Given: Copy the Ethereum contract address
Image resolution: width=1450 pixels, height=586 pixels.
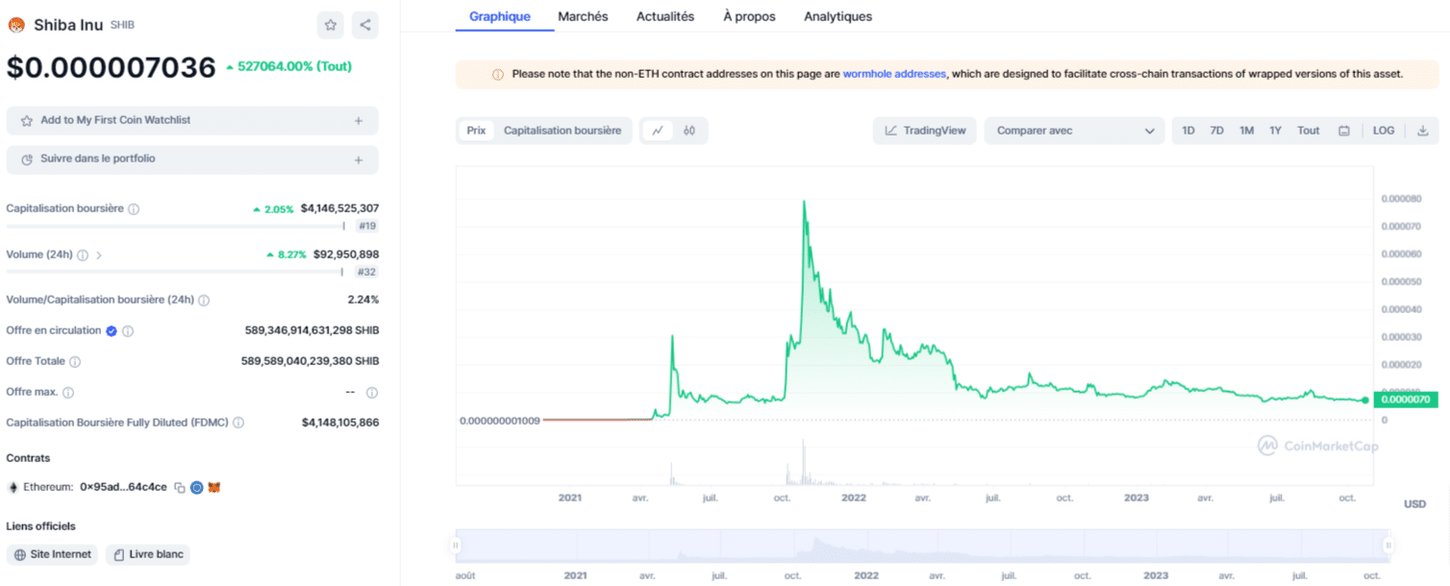Looking at the screenshot, I should (179, 488).
